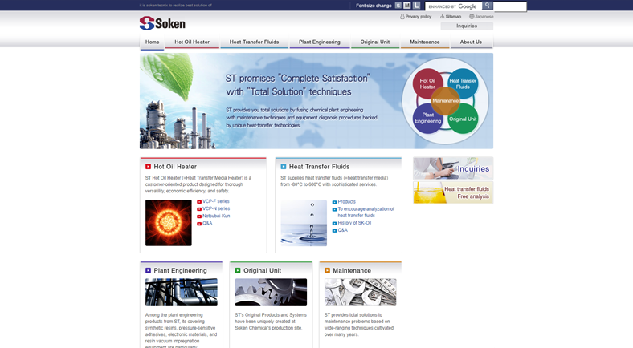Click the Inquiries banner in sidebar
Screen dimensions: 633x348
click(x=453, y=168)
